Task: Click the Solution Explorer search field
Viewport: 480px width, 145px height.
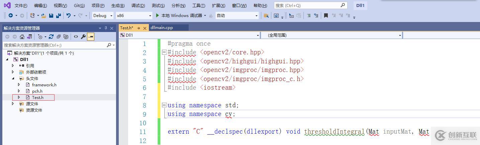Action: [60, 45]
